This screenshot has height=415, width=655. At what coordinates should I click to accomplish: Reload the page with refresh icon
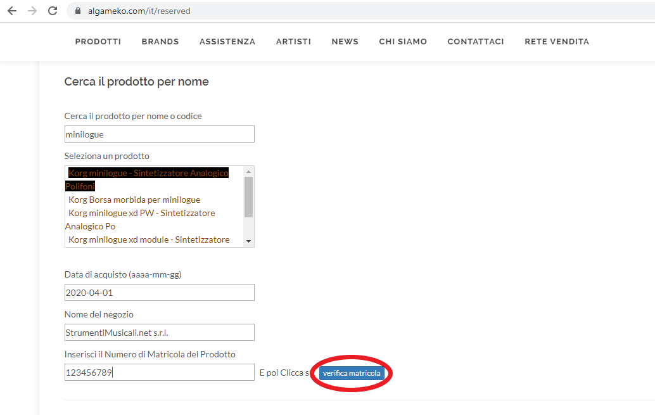(x=53, y=11)
